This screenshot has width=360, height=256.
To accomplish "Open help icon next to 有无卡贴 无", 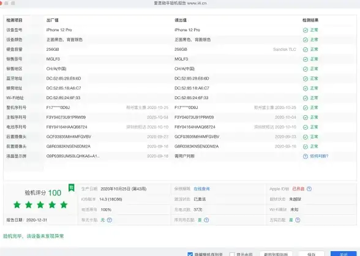I will (109, 220).
